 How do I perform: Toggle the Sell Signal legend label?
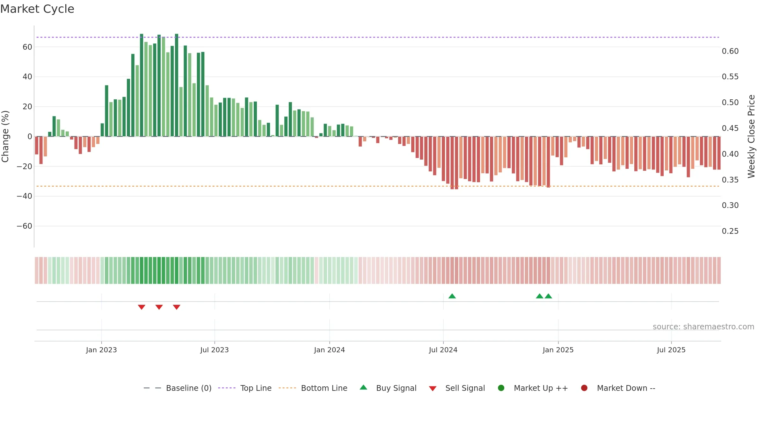tap(465, 388)
